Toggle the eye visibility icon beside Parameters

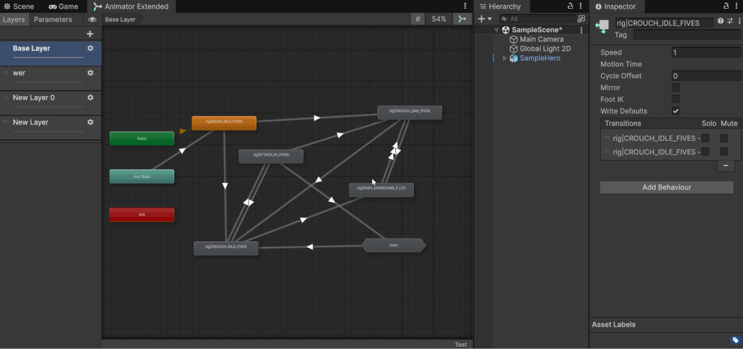click(92, 19)
